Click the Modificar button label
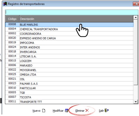This screenshot has width=139, height=116. pos(58,111)
